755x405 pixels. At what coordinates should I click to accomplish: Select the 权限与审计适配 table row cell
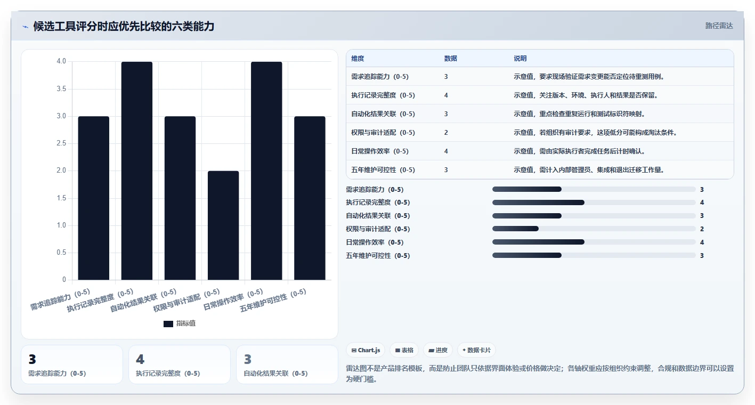point(383,133)
